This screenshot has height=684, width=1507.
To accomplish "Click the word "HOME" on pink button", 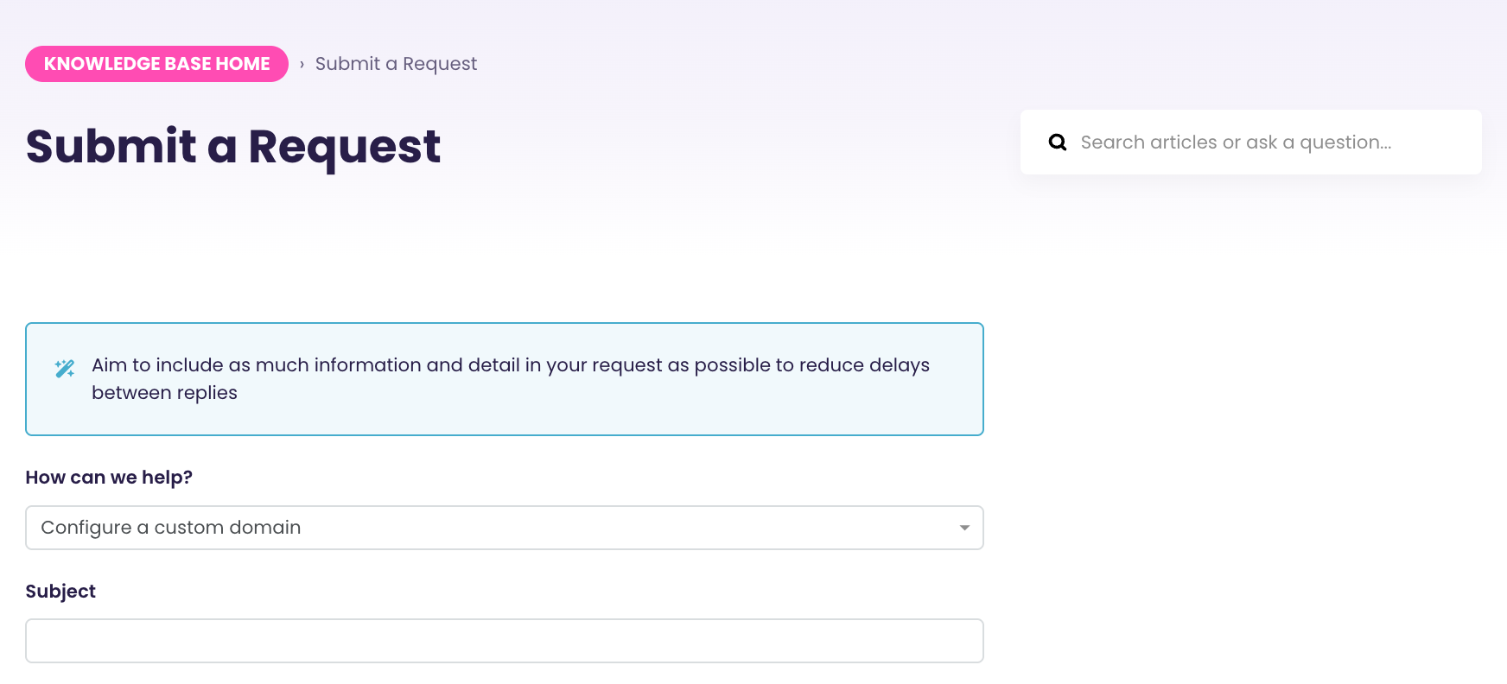I will tap(243, 64).
